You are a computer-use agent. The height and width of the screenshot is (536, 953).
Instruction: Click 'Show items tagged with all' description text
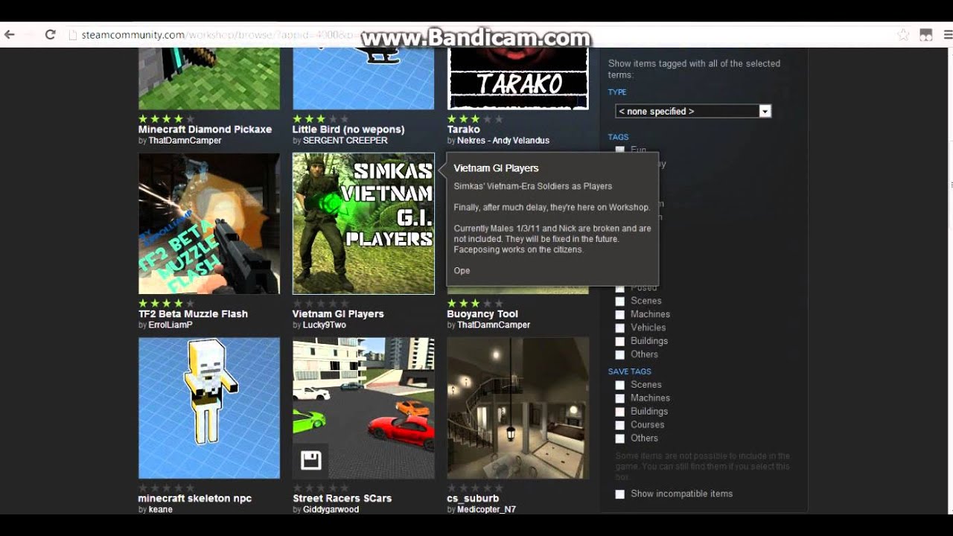pos(694,69)
